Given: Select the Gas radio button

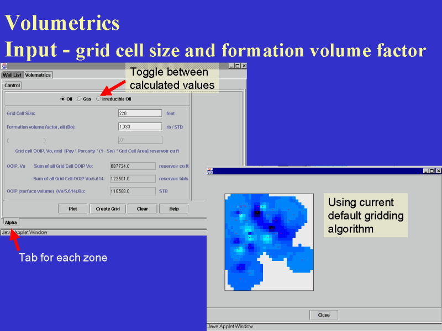Looking at the screenshot, I should point(80,99).
